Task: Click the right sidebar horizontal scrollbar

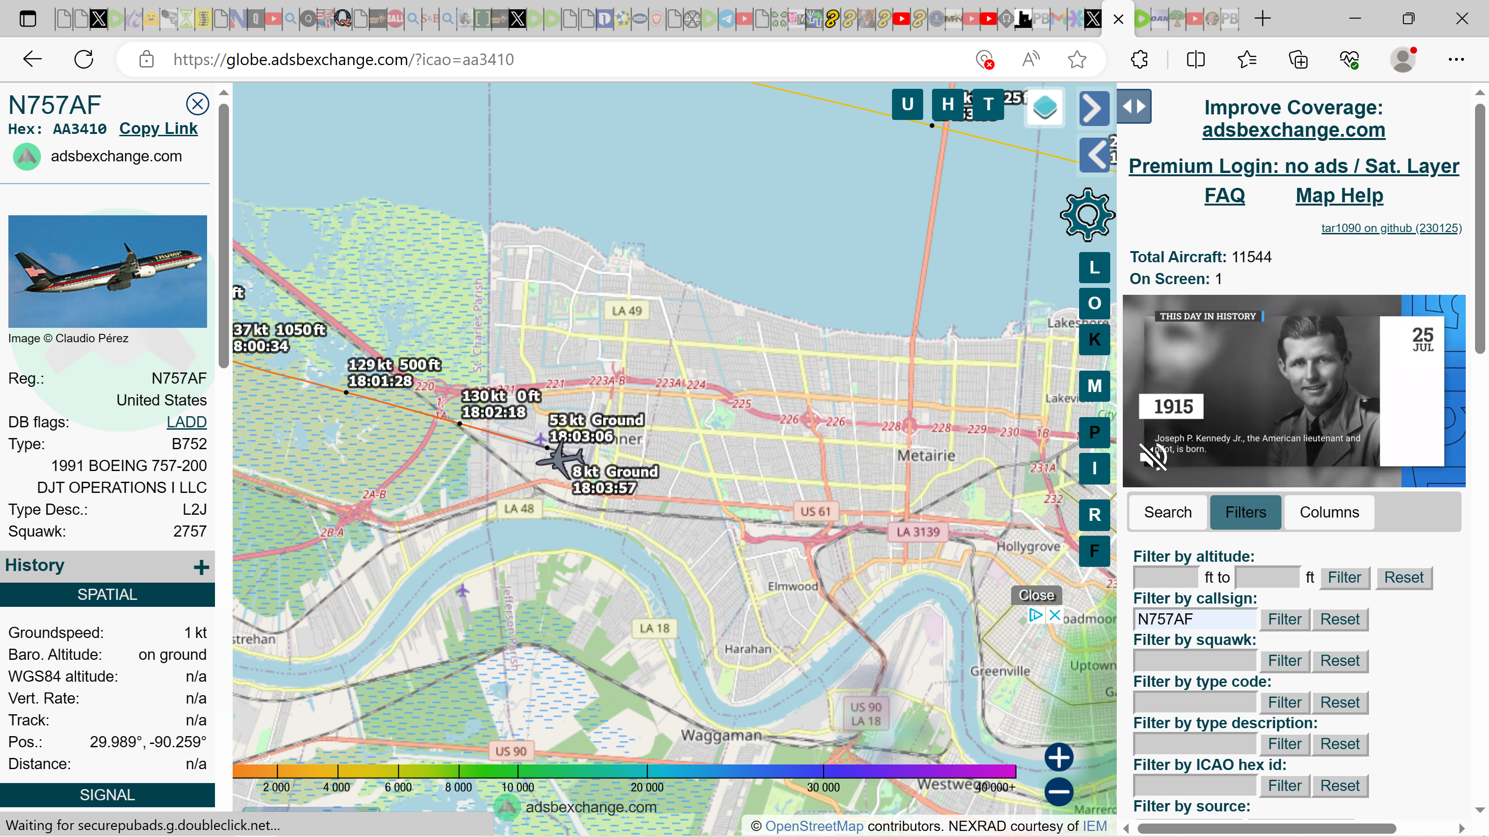Action: 1266,828
